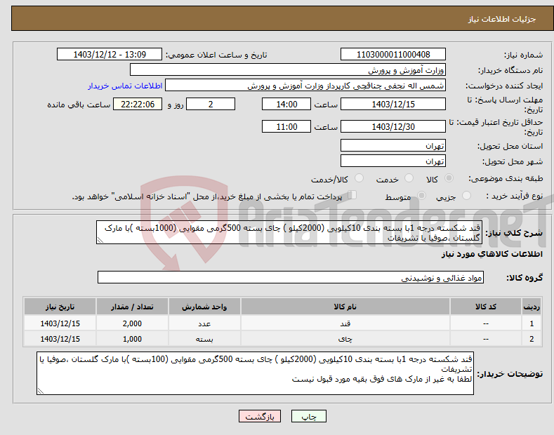The width and height of the screenshot is (554, 435).
Task: Click the توضیحات خریدار text area
Action: pos(255,373)
